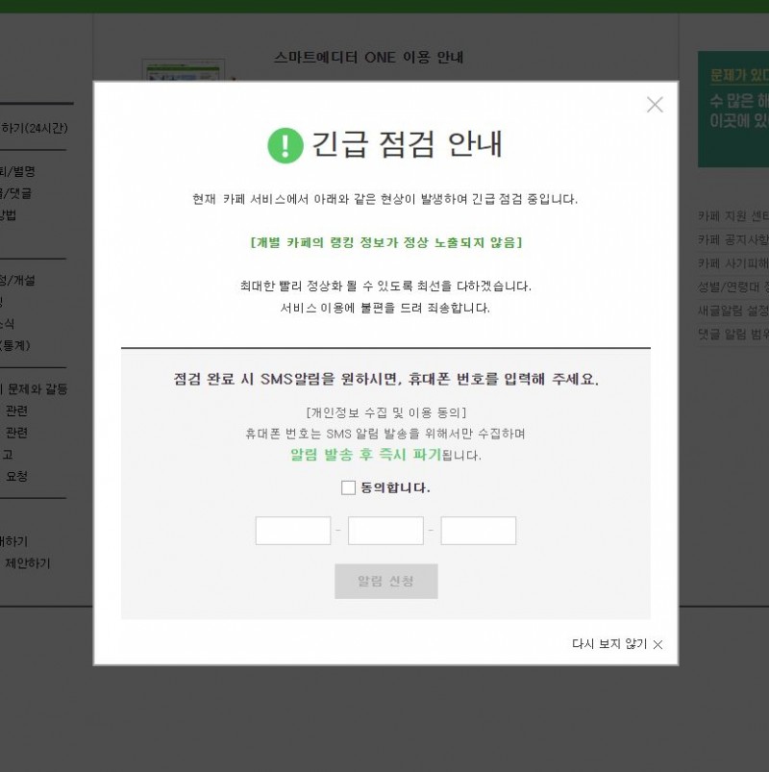Open 스마트에디터 ONE 이용 안내 title link
769x772 pixels.
click(368, 57)
